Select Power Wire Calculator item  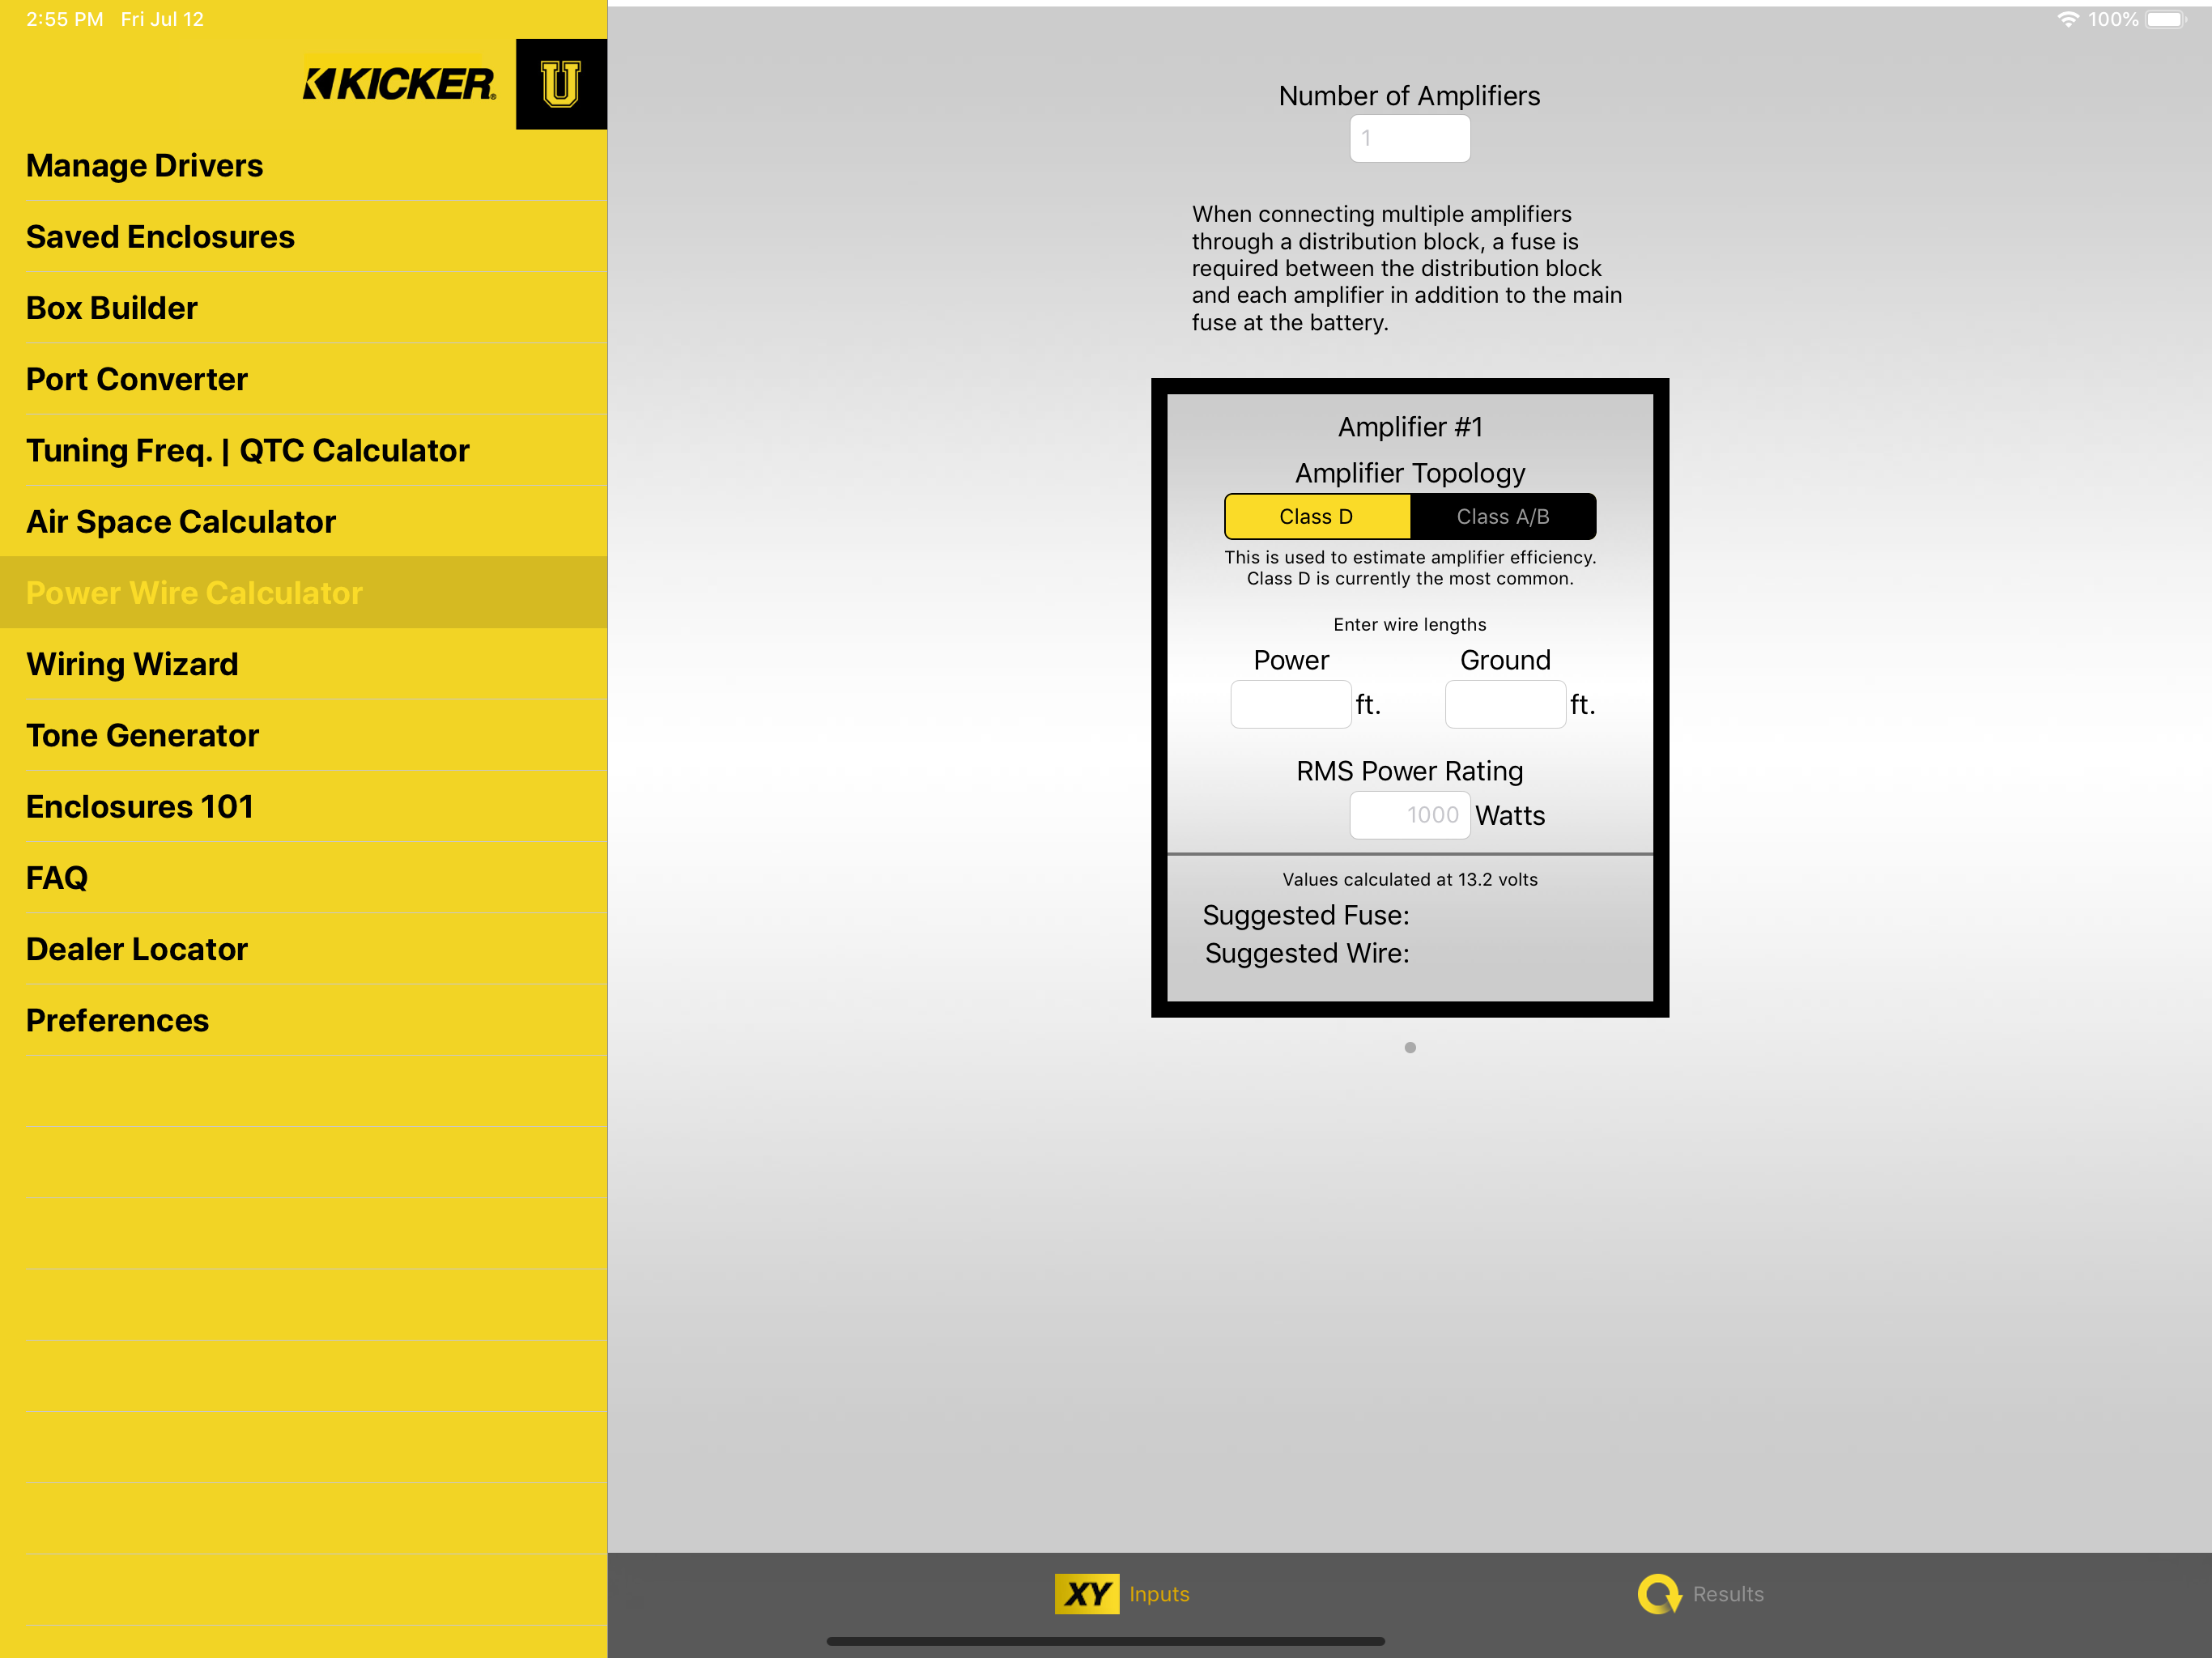pos(304,592)
